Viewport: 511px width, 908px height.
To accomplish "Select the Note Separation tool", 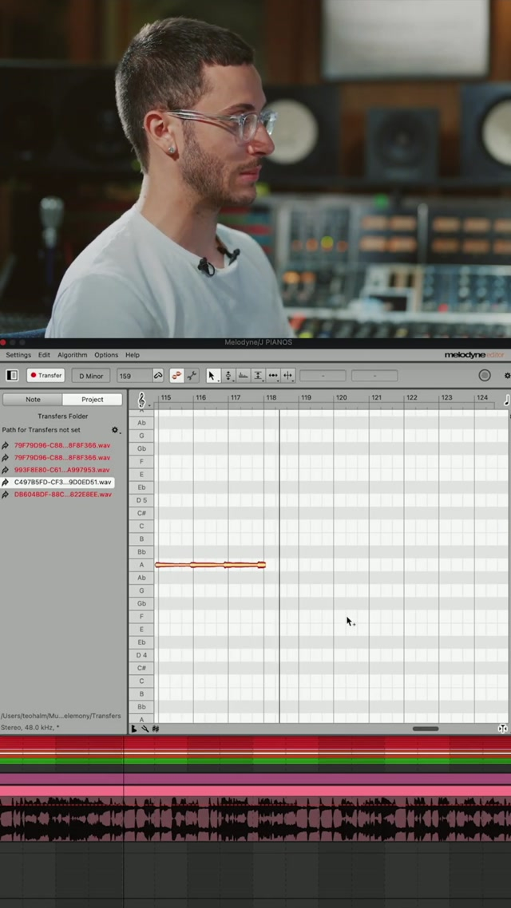I will click(288, 375).
